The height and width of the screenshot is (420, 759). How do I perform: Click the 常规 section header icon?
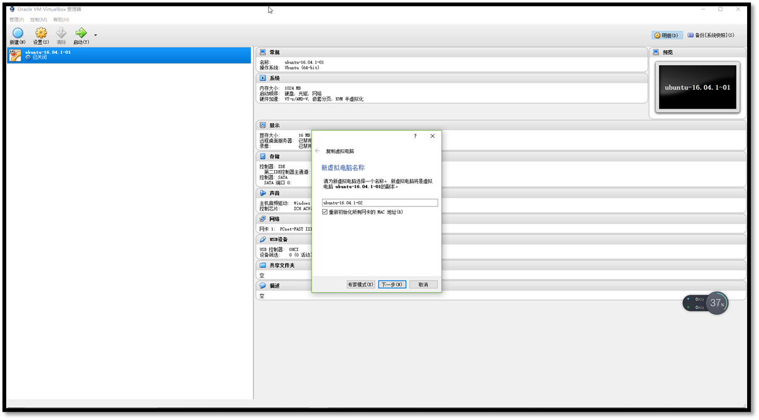click(x=262, y=52)
